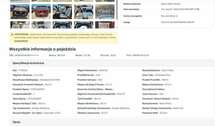Screen dimensions: 215x126
Task: Open front seat interior thumbnail
Action: click(x=62, y=11)
